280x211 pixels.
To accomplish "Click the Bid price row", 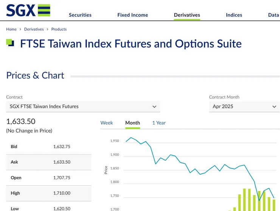I will tap(48, 147).
